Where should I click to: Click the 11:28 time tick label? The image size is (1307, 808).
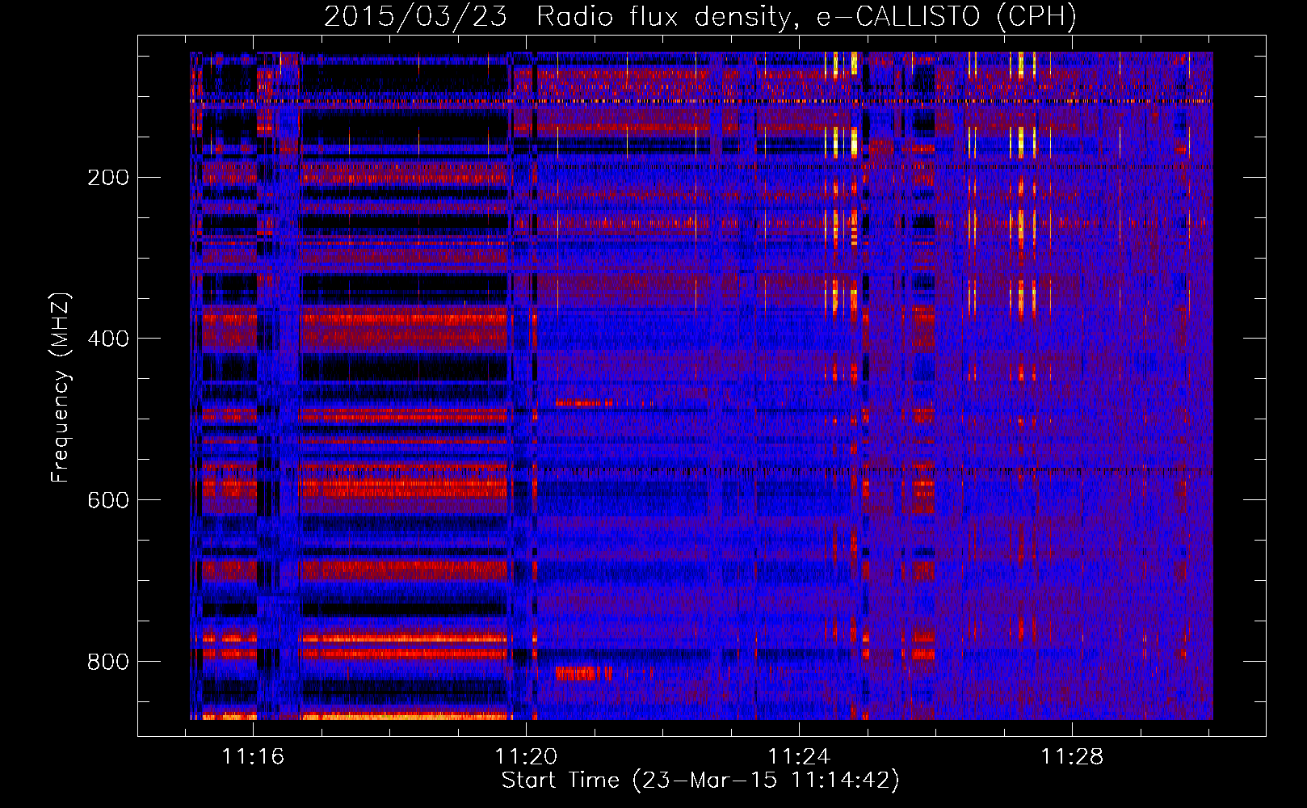[x=1071, y=757]
